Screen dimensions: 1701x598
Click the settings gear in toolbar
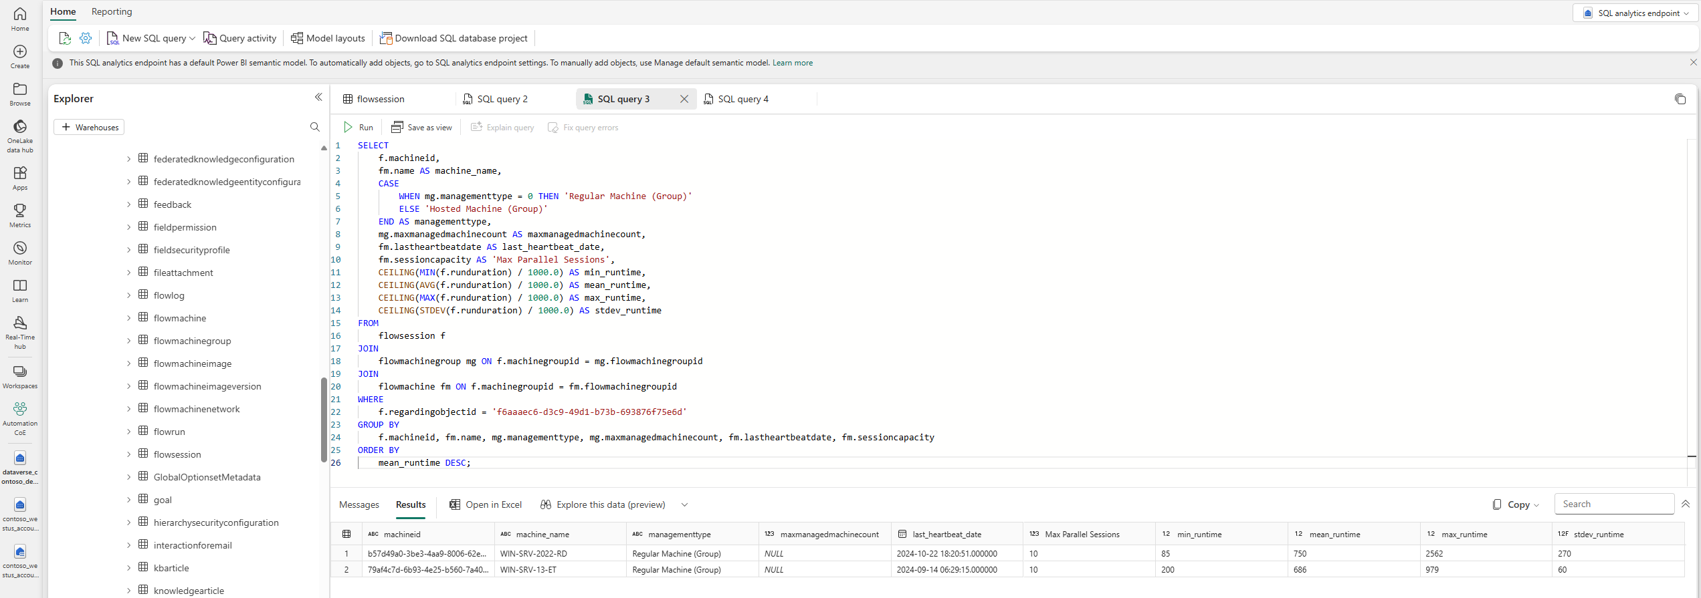[86, 38]
